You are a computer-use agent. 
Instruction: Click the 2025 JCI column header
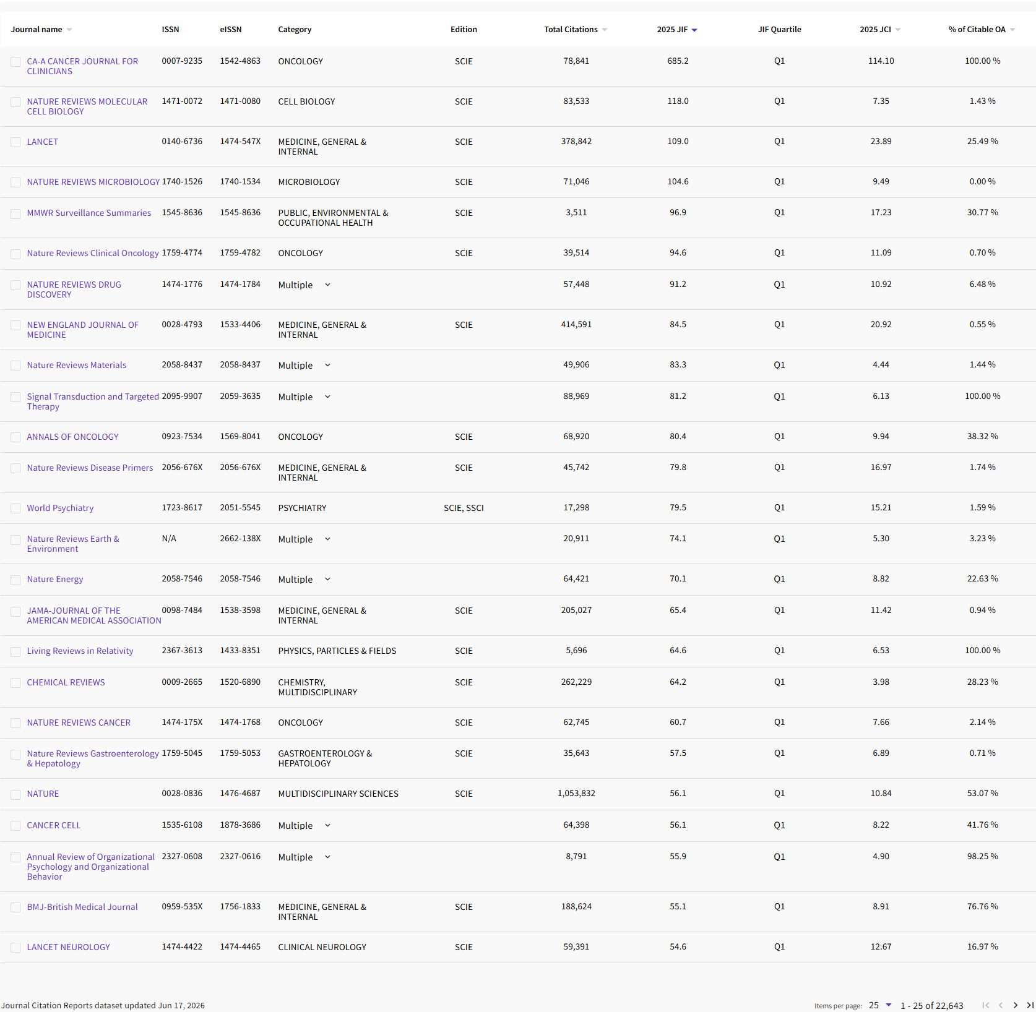tap(875, 30)
